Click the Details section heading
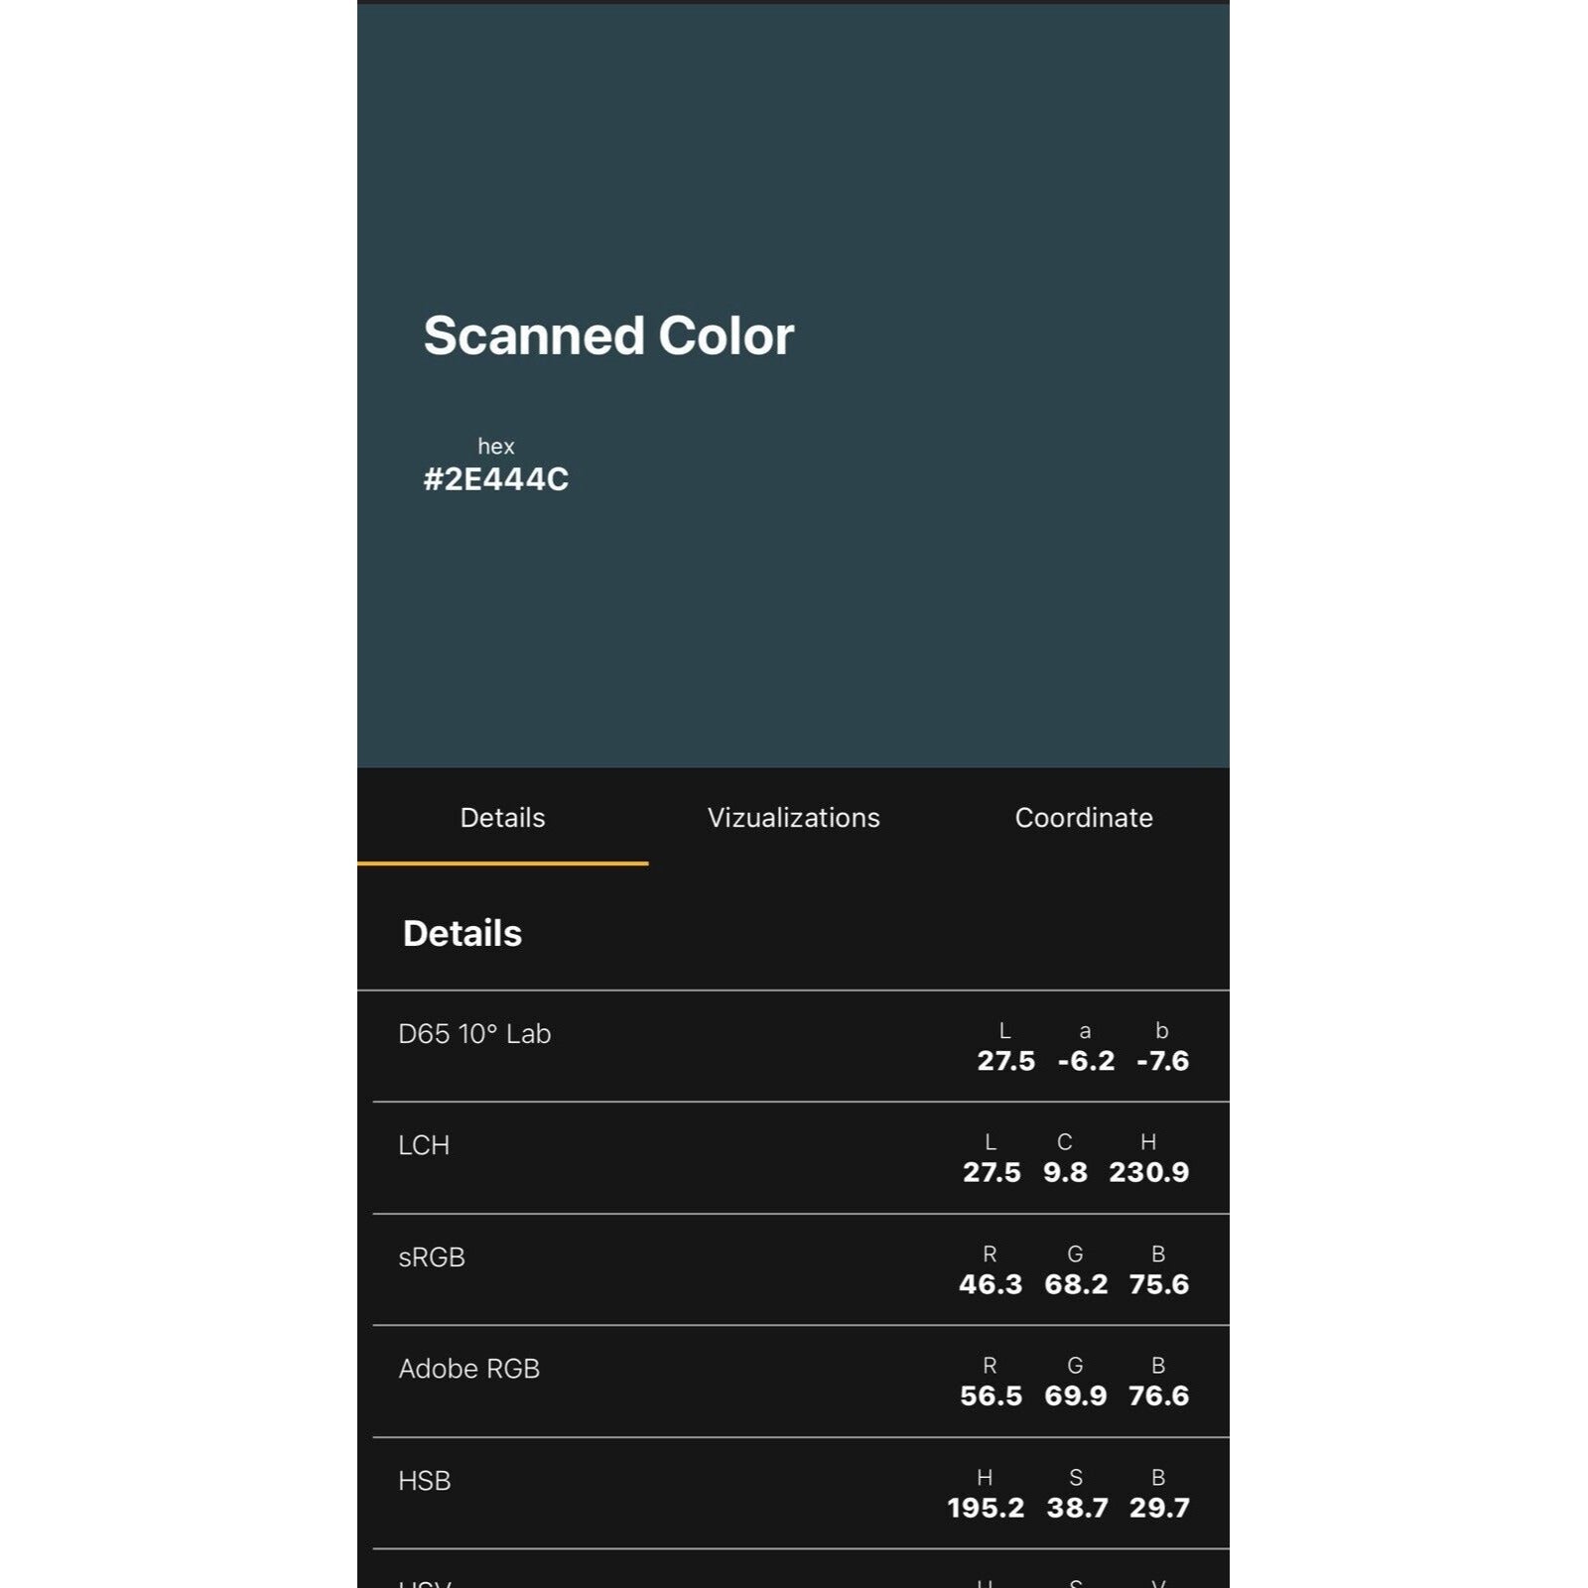This screenshot has height=1588, width=1588. 463,933
